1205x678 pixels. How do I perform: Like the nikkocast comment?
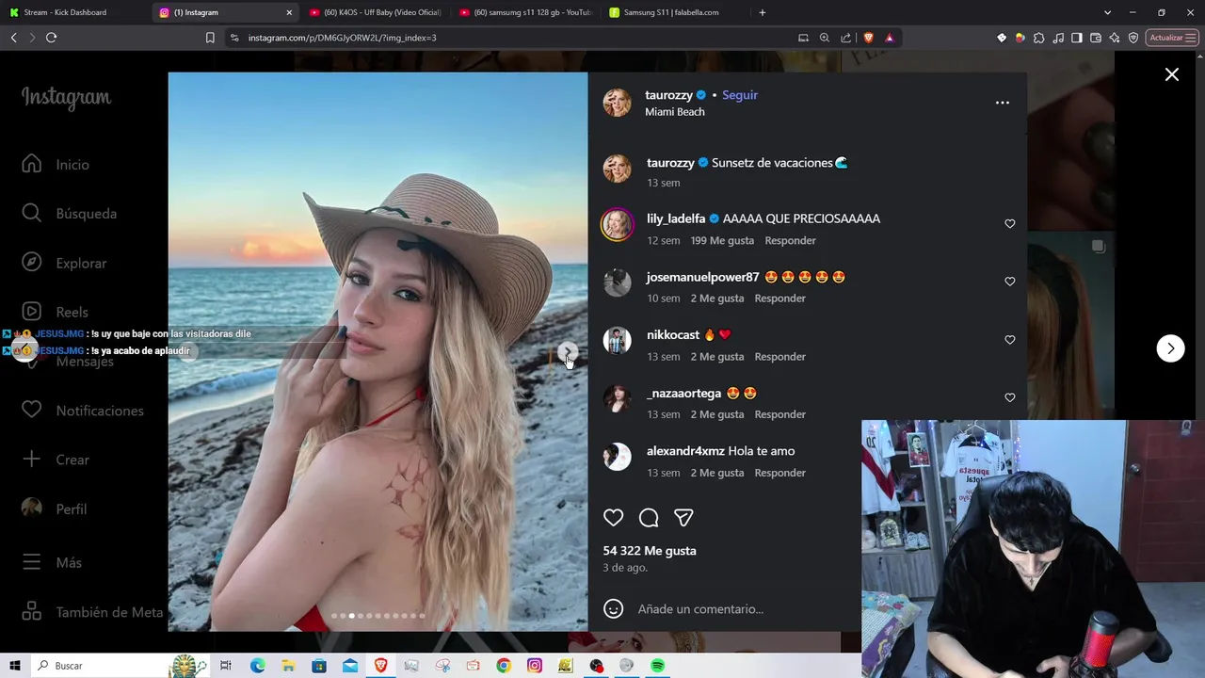pyautogui.click(x=1010, y=340)
